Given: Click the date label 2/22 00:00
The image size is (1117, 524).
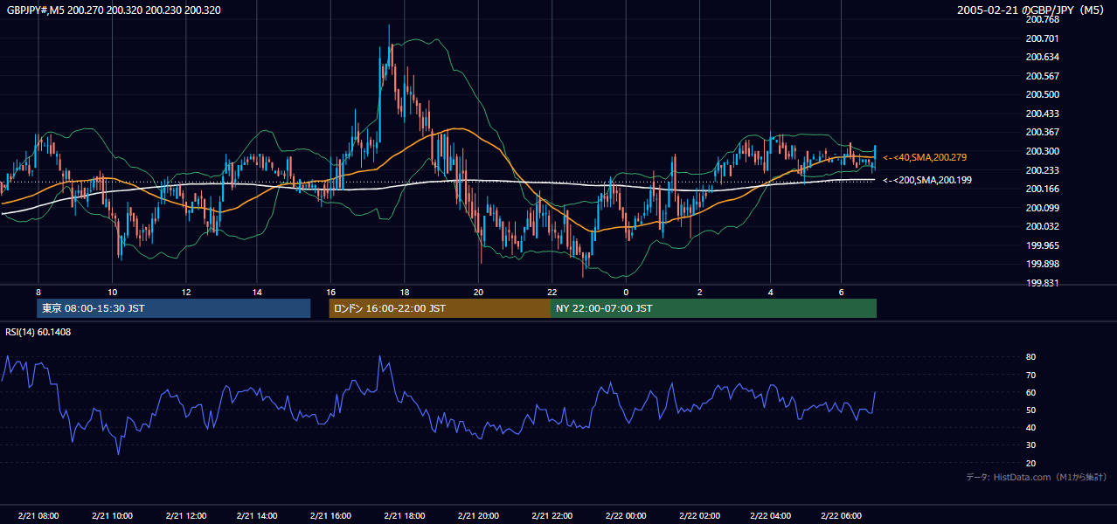Looking at the screenshot, I should pos(625,516).
